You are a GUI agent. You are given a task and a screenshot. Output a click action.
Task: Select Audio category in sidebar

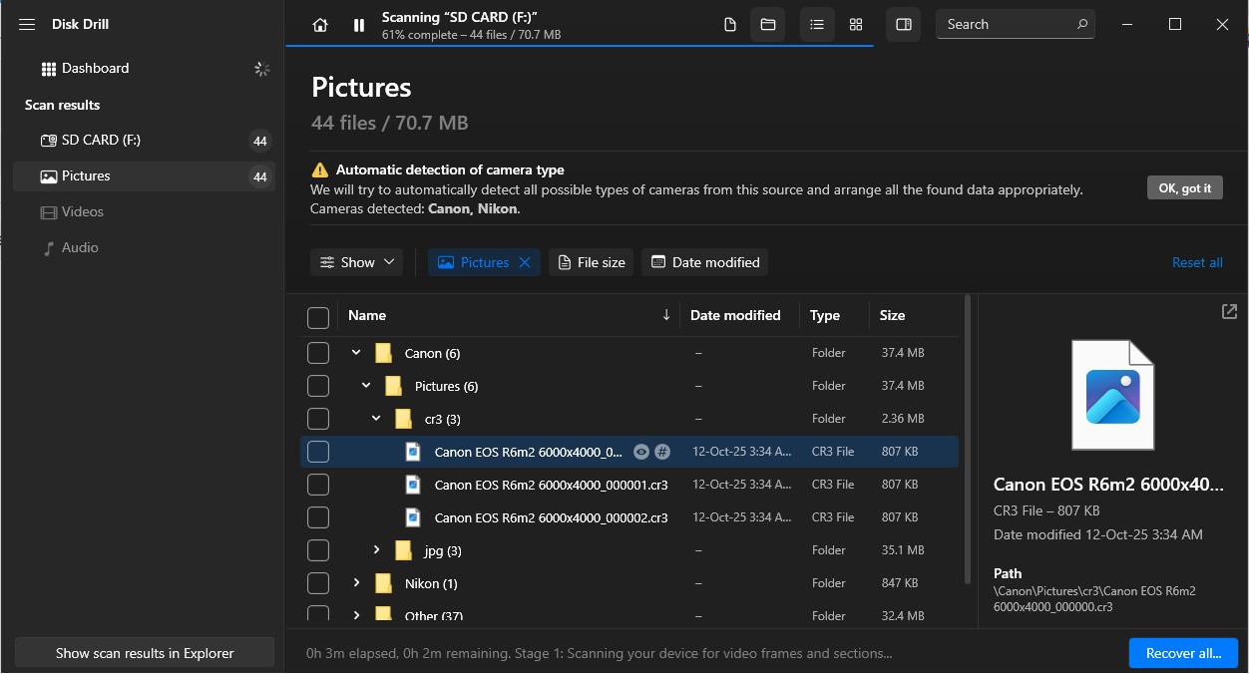pos(144,248)
